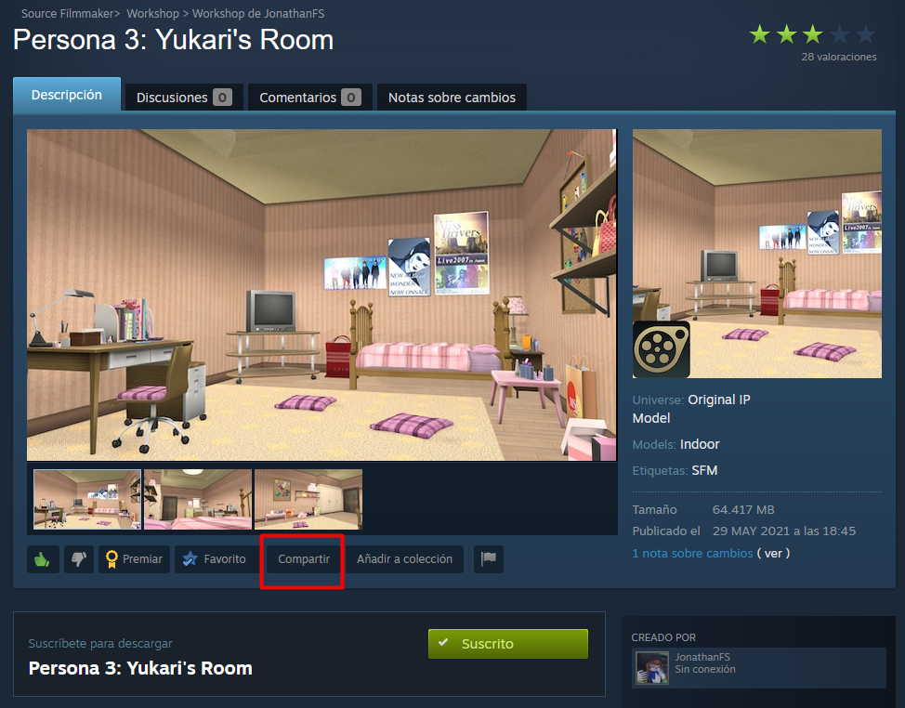Select the second room preview thumbnail

tap(198, 499)
